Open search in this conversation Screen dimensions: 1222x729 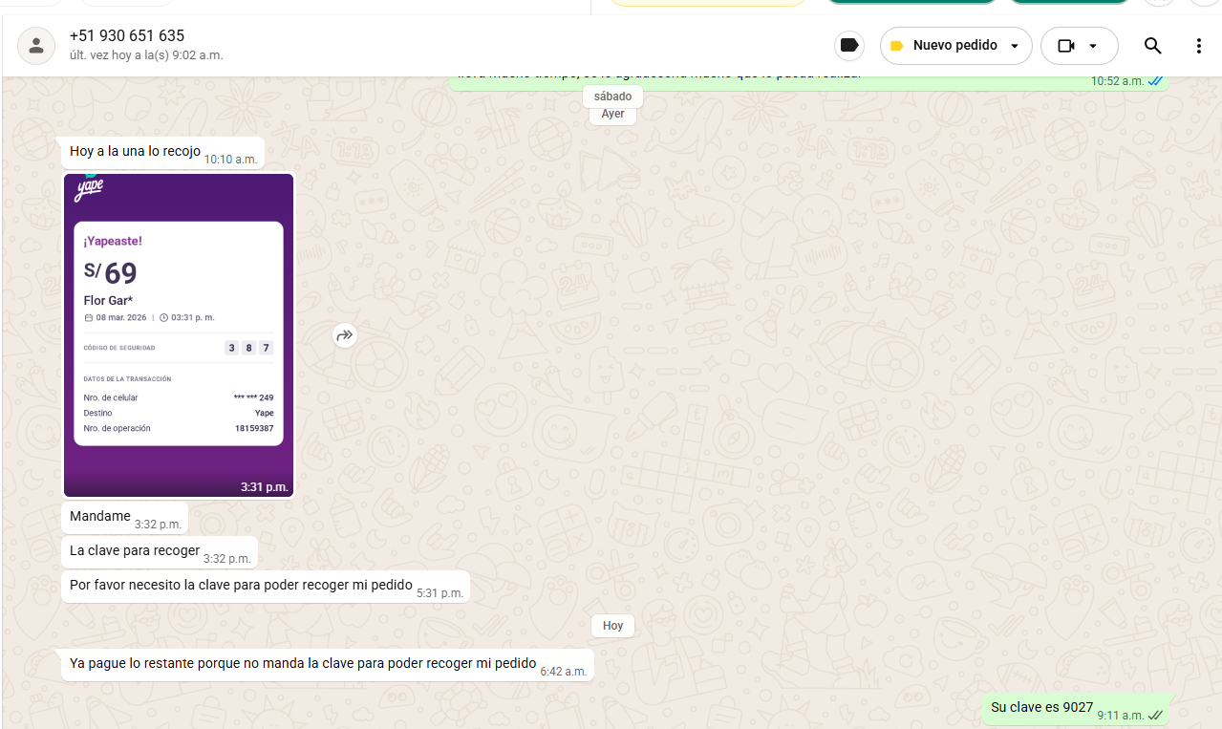(1152, 46)
